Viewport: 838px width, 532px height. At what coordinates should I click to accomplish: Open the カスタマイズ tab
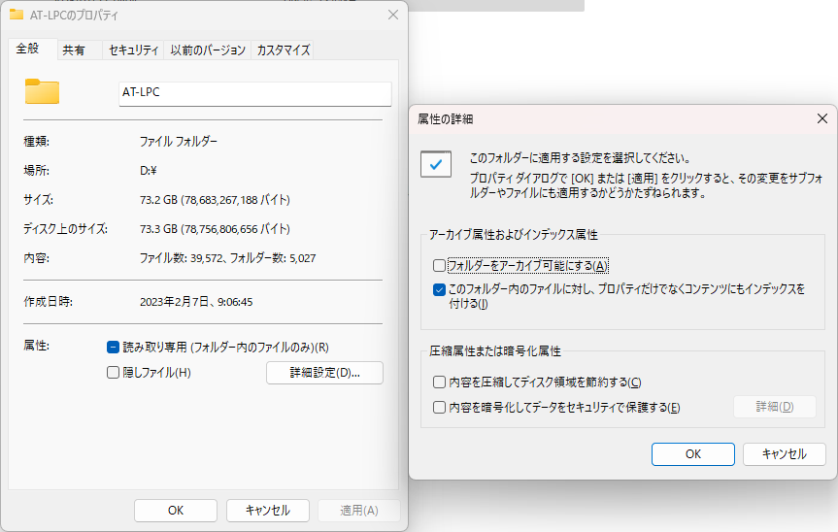(284, 50)
